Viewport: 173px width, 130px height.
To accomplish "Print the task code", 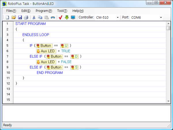I will coord(26,17).
